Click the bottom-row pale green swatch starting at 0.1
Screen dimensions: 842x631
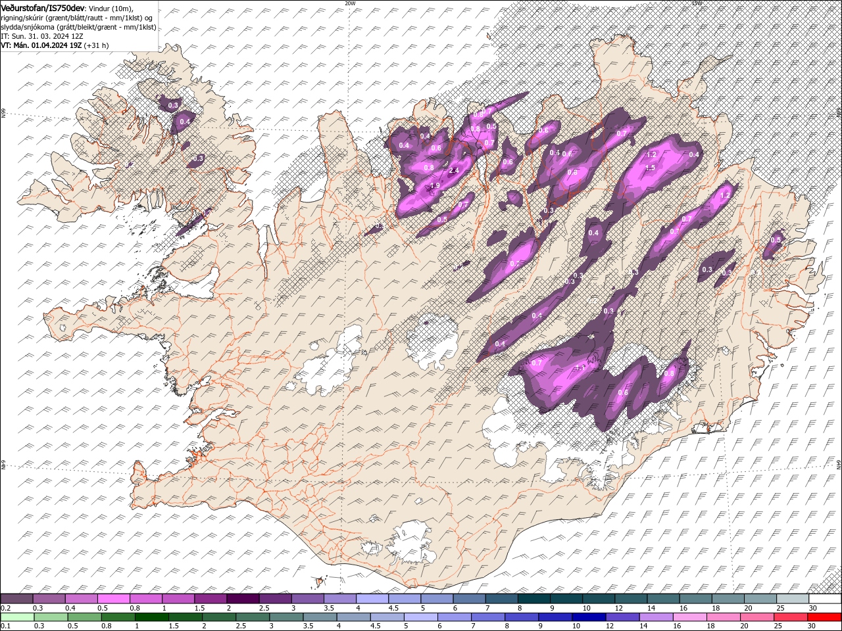18,617
